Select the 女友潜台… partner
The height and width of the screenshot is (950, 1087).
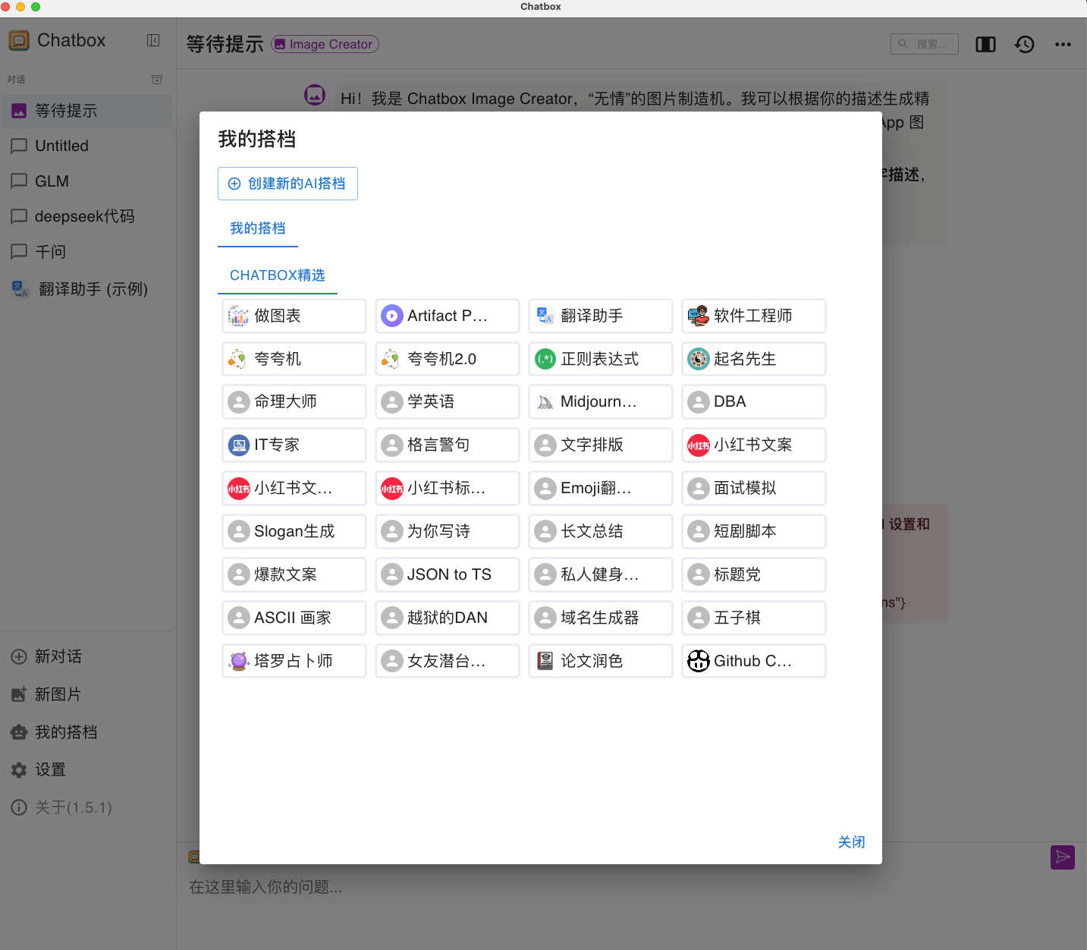448,661
